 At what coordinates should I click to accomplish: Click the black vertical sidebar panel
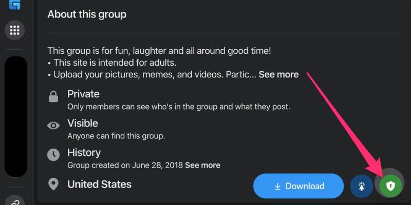[x=16, y=117]
